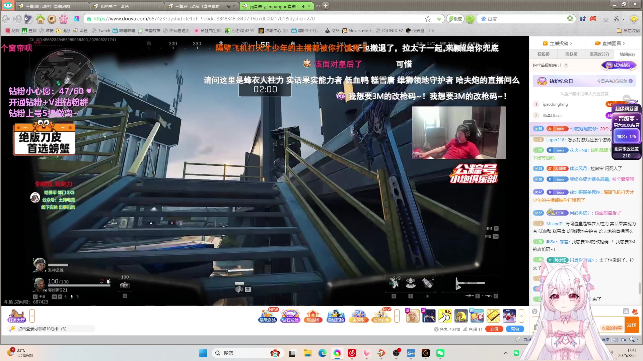643x361 pixels.
Task: Send the yellow pointing-hand gift
Action: [x=445, y=316]
